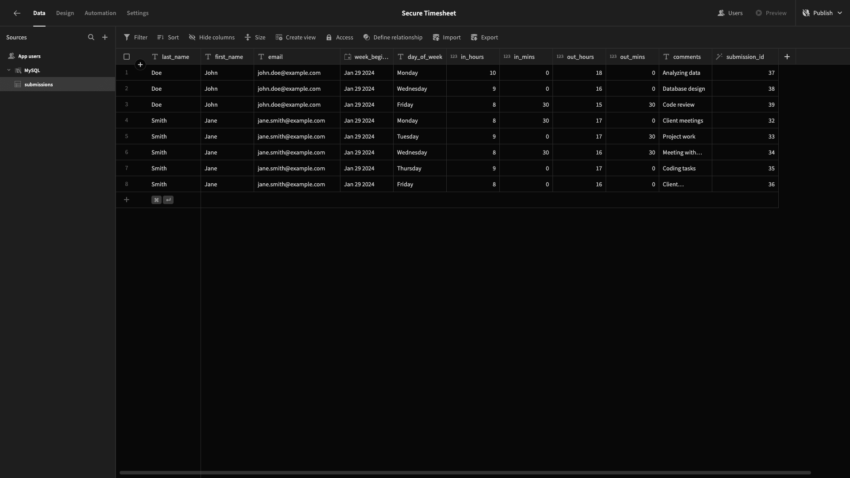Export the table data
Viewport: 850px width, 478px height.
484,38
